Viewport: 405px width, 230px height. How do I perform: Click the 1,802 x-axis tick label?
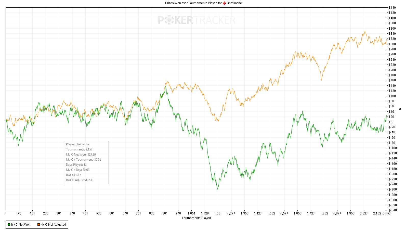tap(324, 213)
